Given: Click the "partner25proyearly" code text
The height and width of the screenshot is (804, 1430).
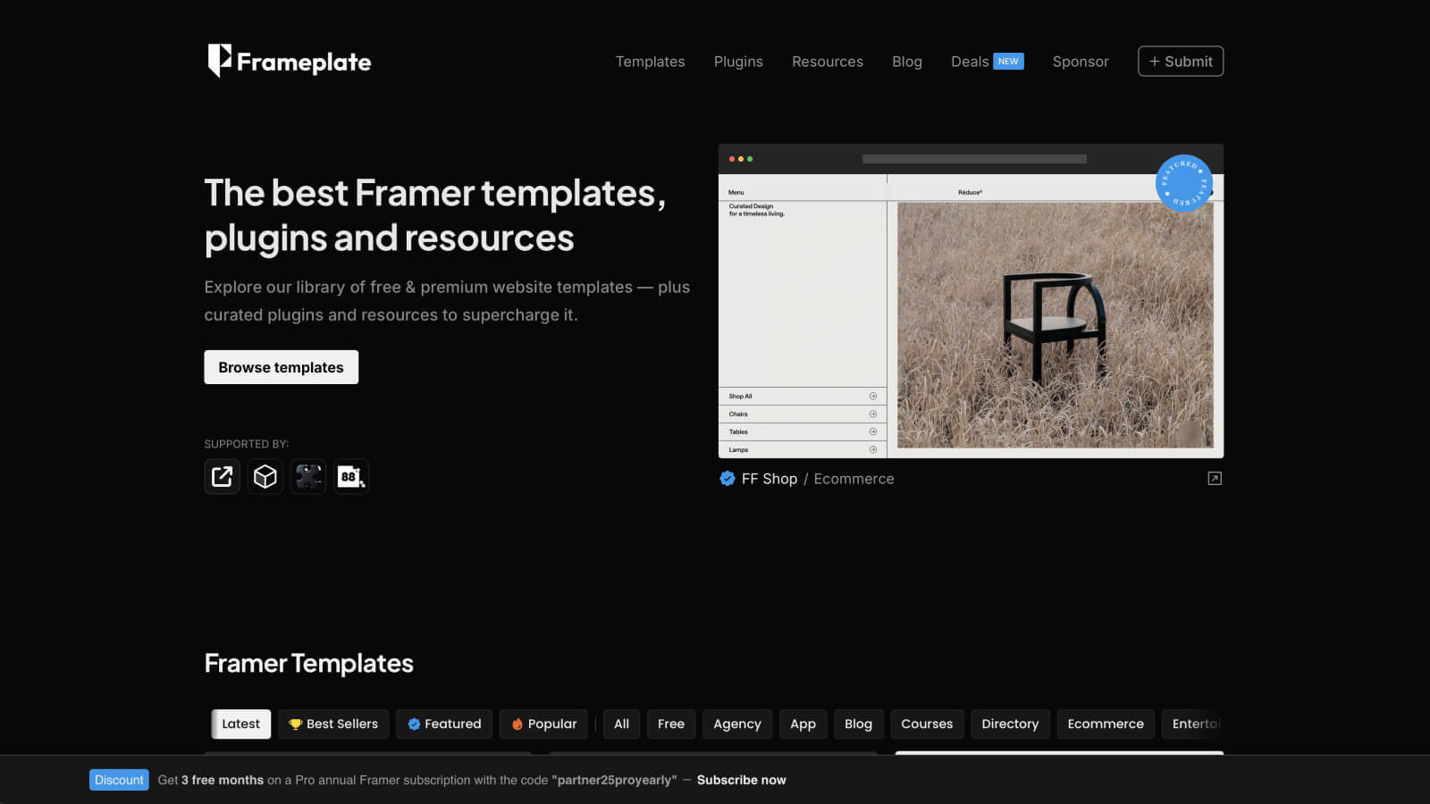Looking at the screenshot, I should coord(614,780).
